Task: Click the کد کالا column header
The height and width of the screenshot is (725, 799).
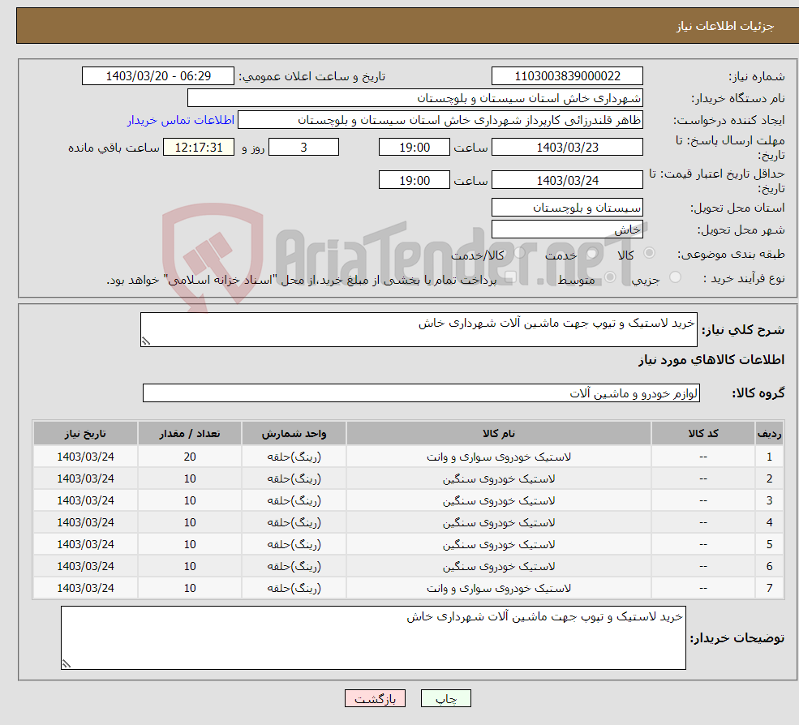Action: (703, 433)
